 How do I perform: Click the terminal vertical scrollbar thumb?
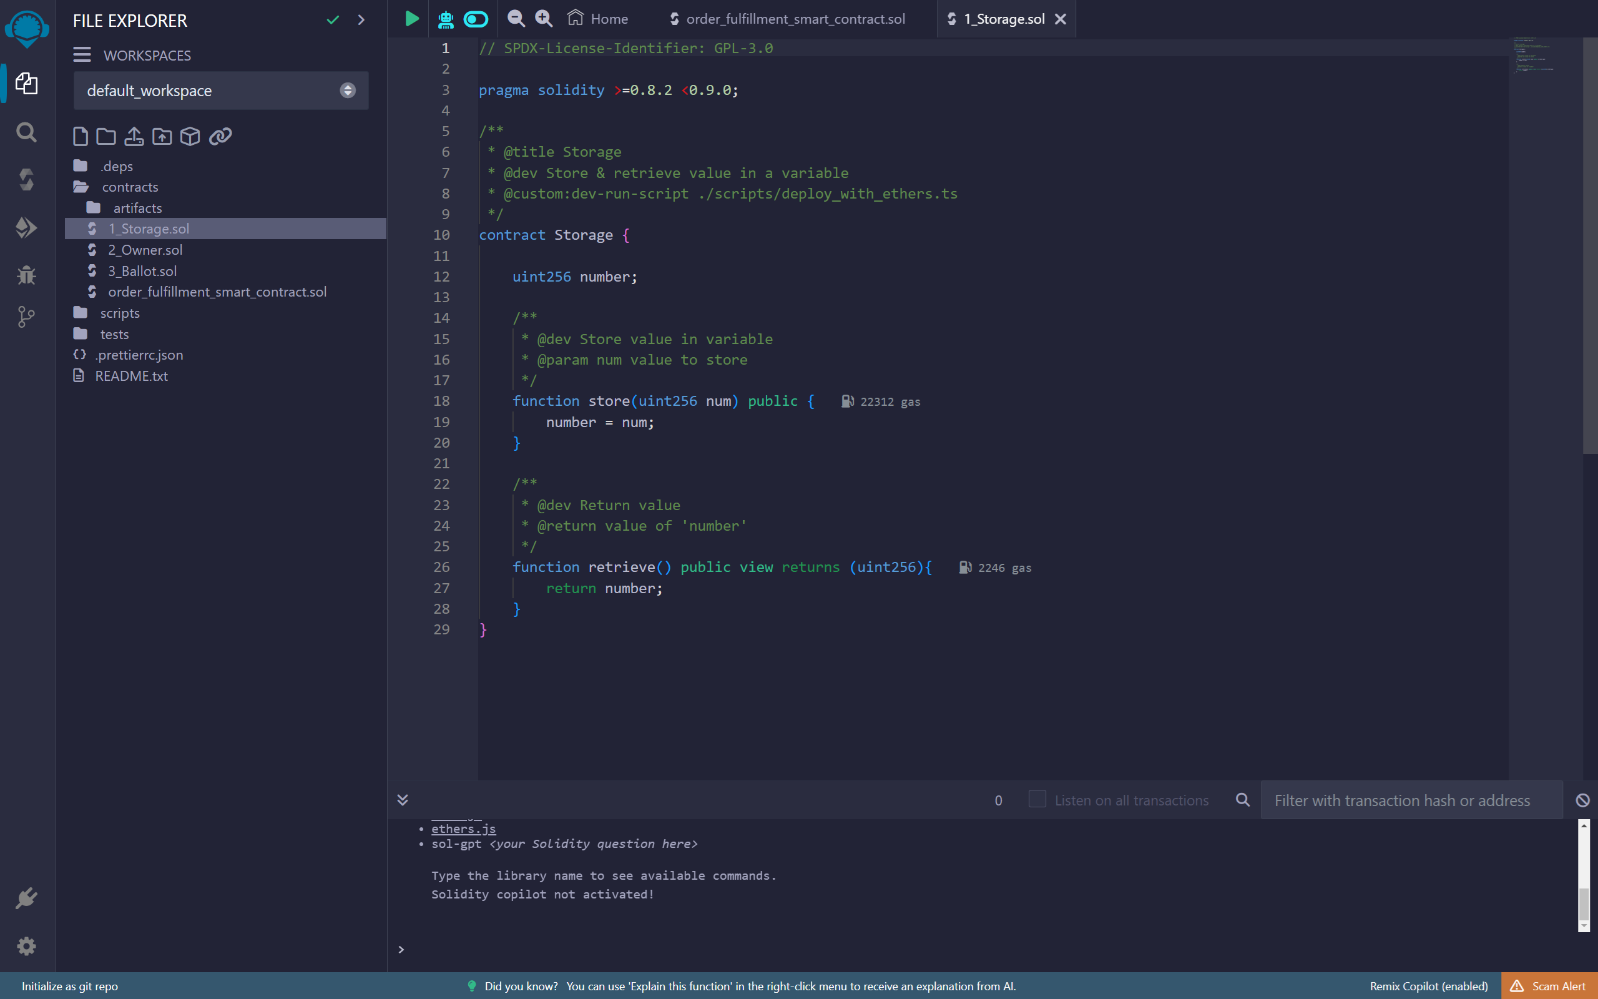pyautogui.click(x=1584, y=904)
